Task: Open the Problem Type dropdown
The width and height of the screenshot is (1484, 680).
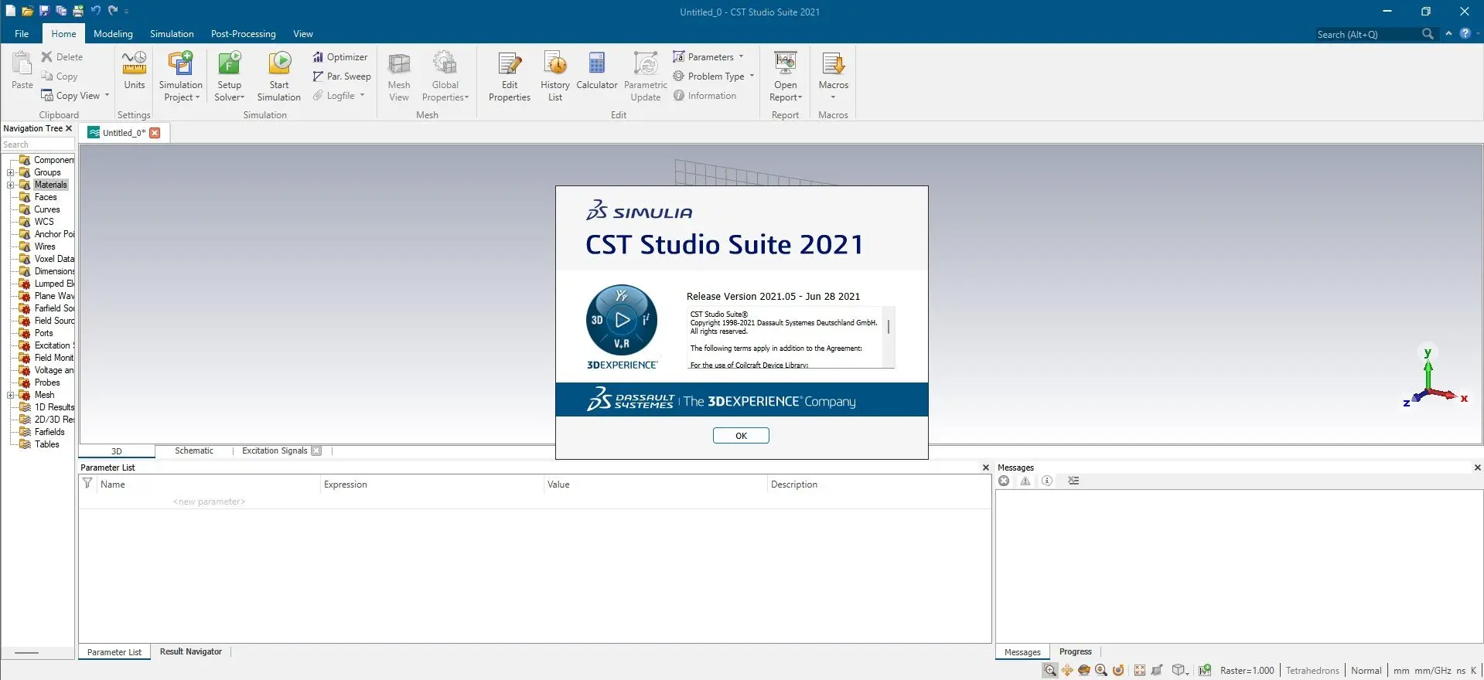Action: tap(752, 76)
